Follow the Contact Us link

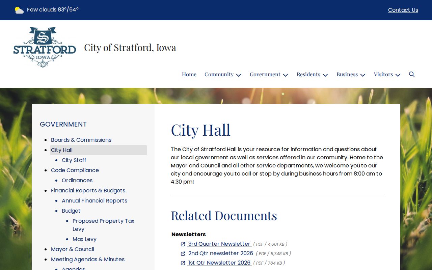click(x=403, y=10)
